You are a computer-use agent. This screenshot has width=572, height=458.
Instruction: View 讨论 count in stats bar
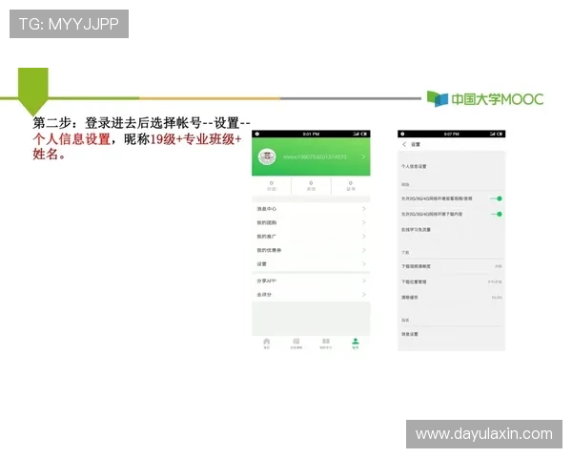272,185
